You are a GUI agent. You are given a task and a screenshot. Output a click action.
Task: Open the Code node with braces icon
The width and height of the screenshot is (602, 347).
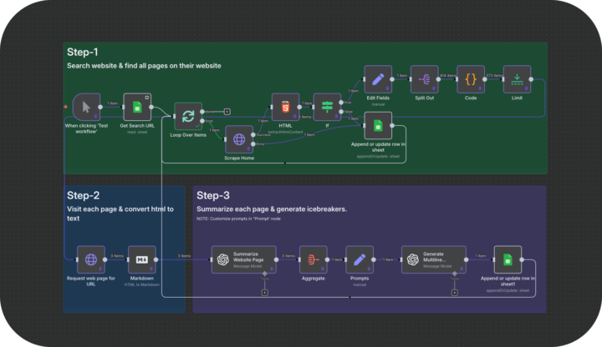[471, 80]
